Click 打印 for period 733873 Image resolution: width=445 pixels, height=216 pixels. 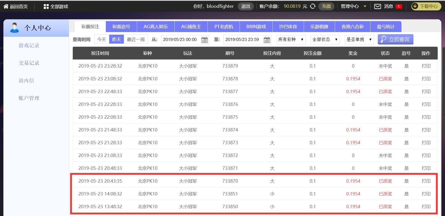coord(426,143)
